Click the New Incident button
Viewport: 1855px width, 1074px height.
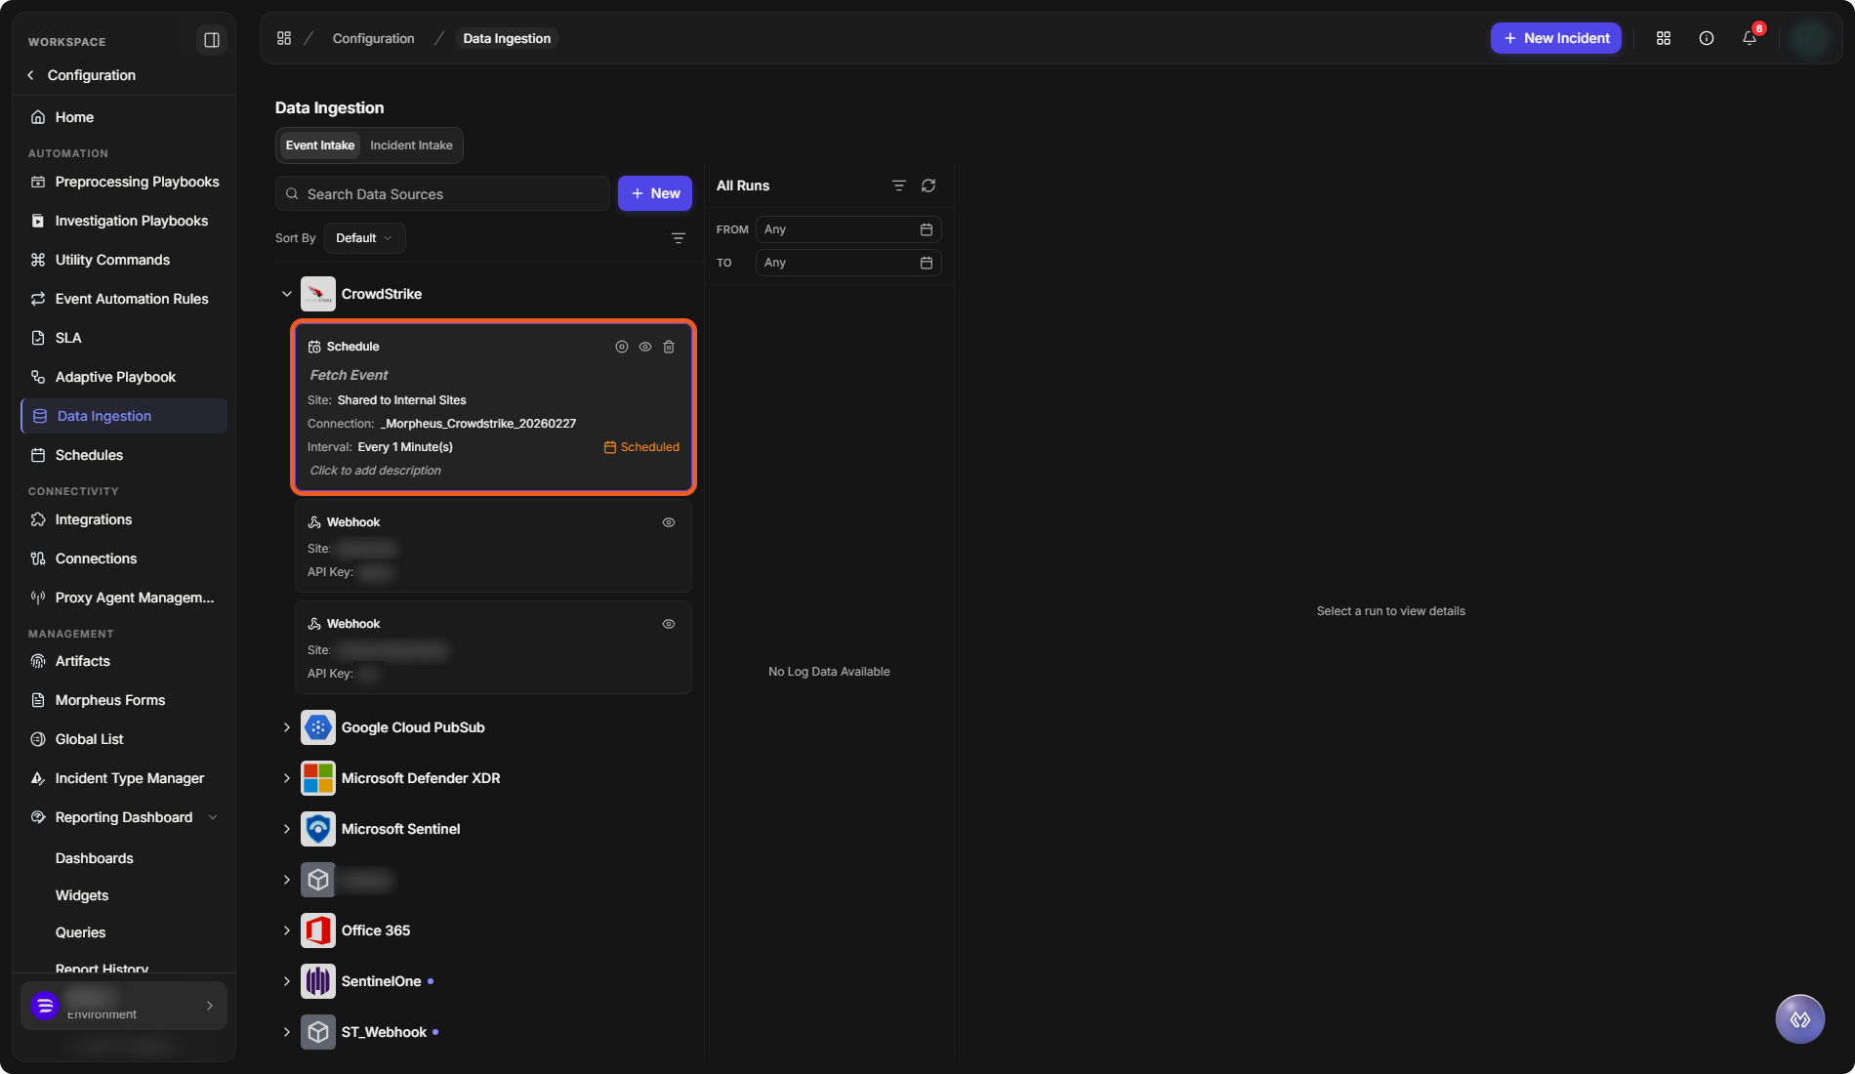coord(1556,38)
